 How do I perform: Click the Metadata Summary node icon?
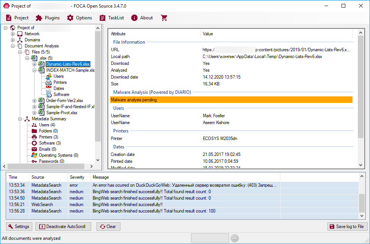coord(27,119)
